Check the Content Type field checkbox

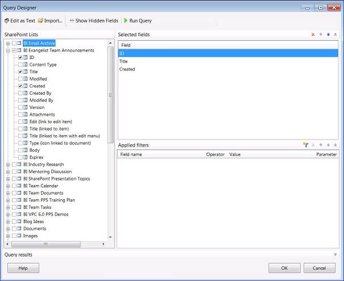coord(20,65)
